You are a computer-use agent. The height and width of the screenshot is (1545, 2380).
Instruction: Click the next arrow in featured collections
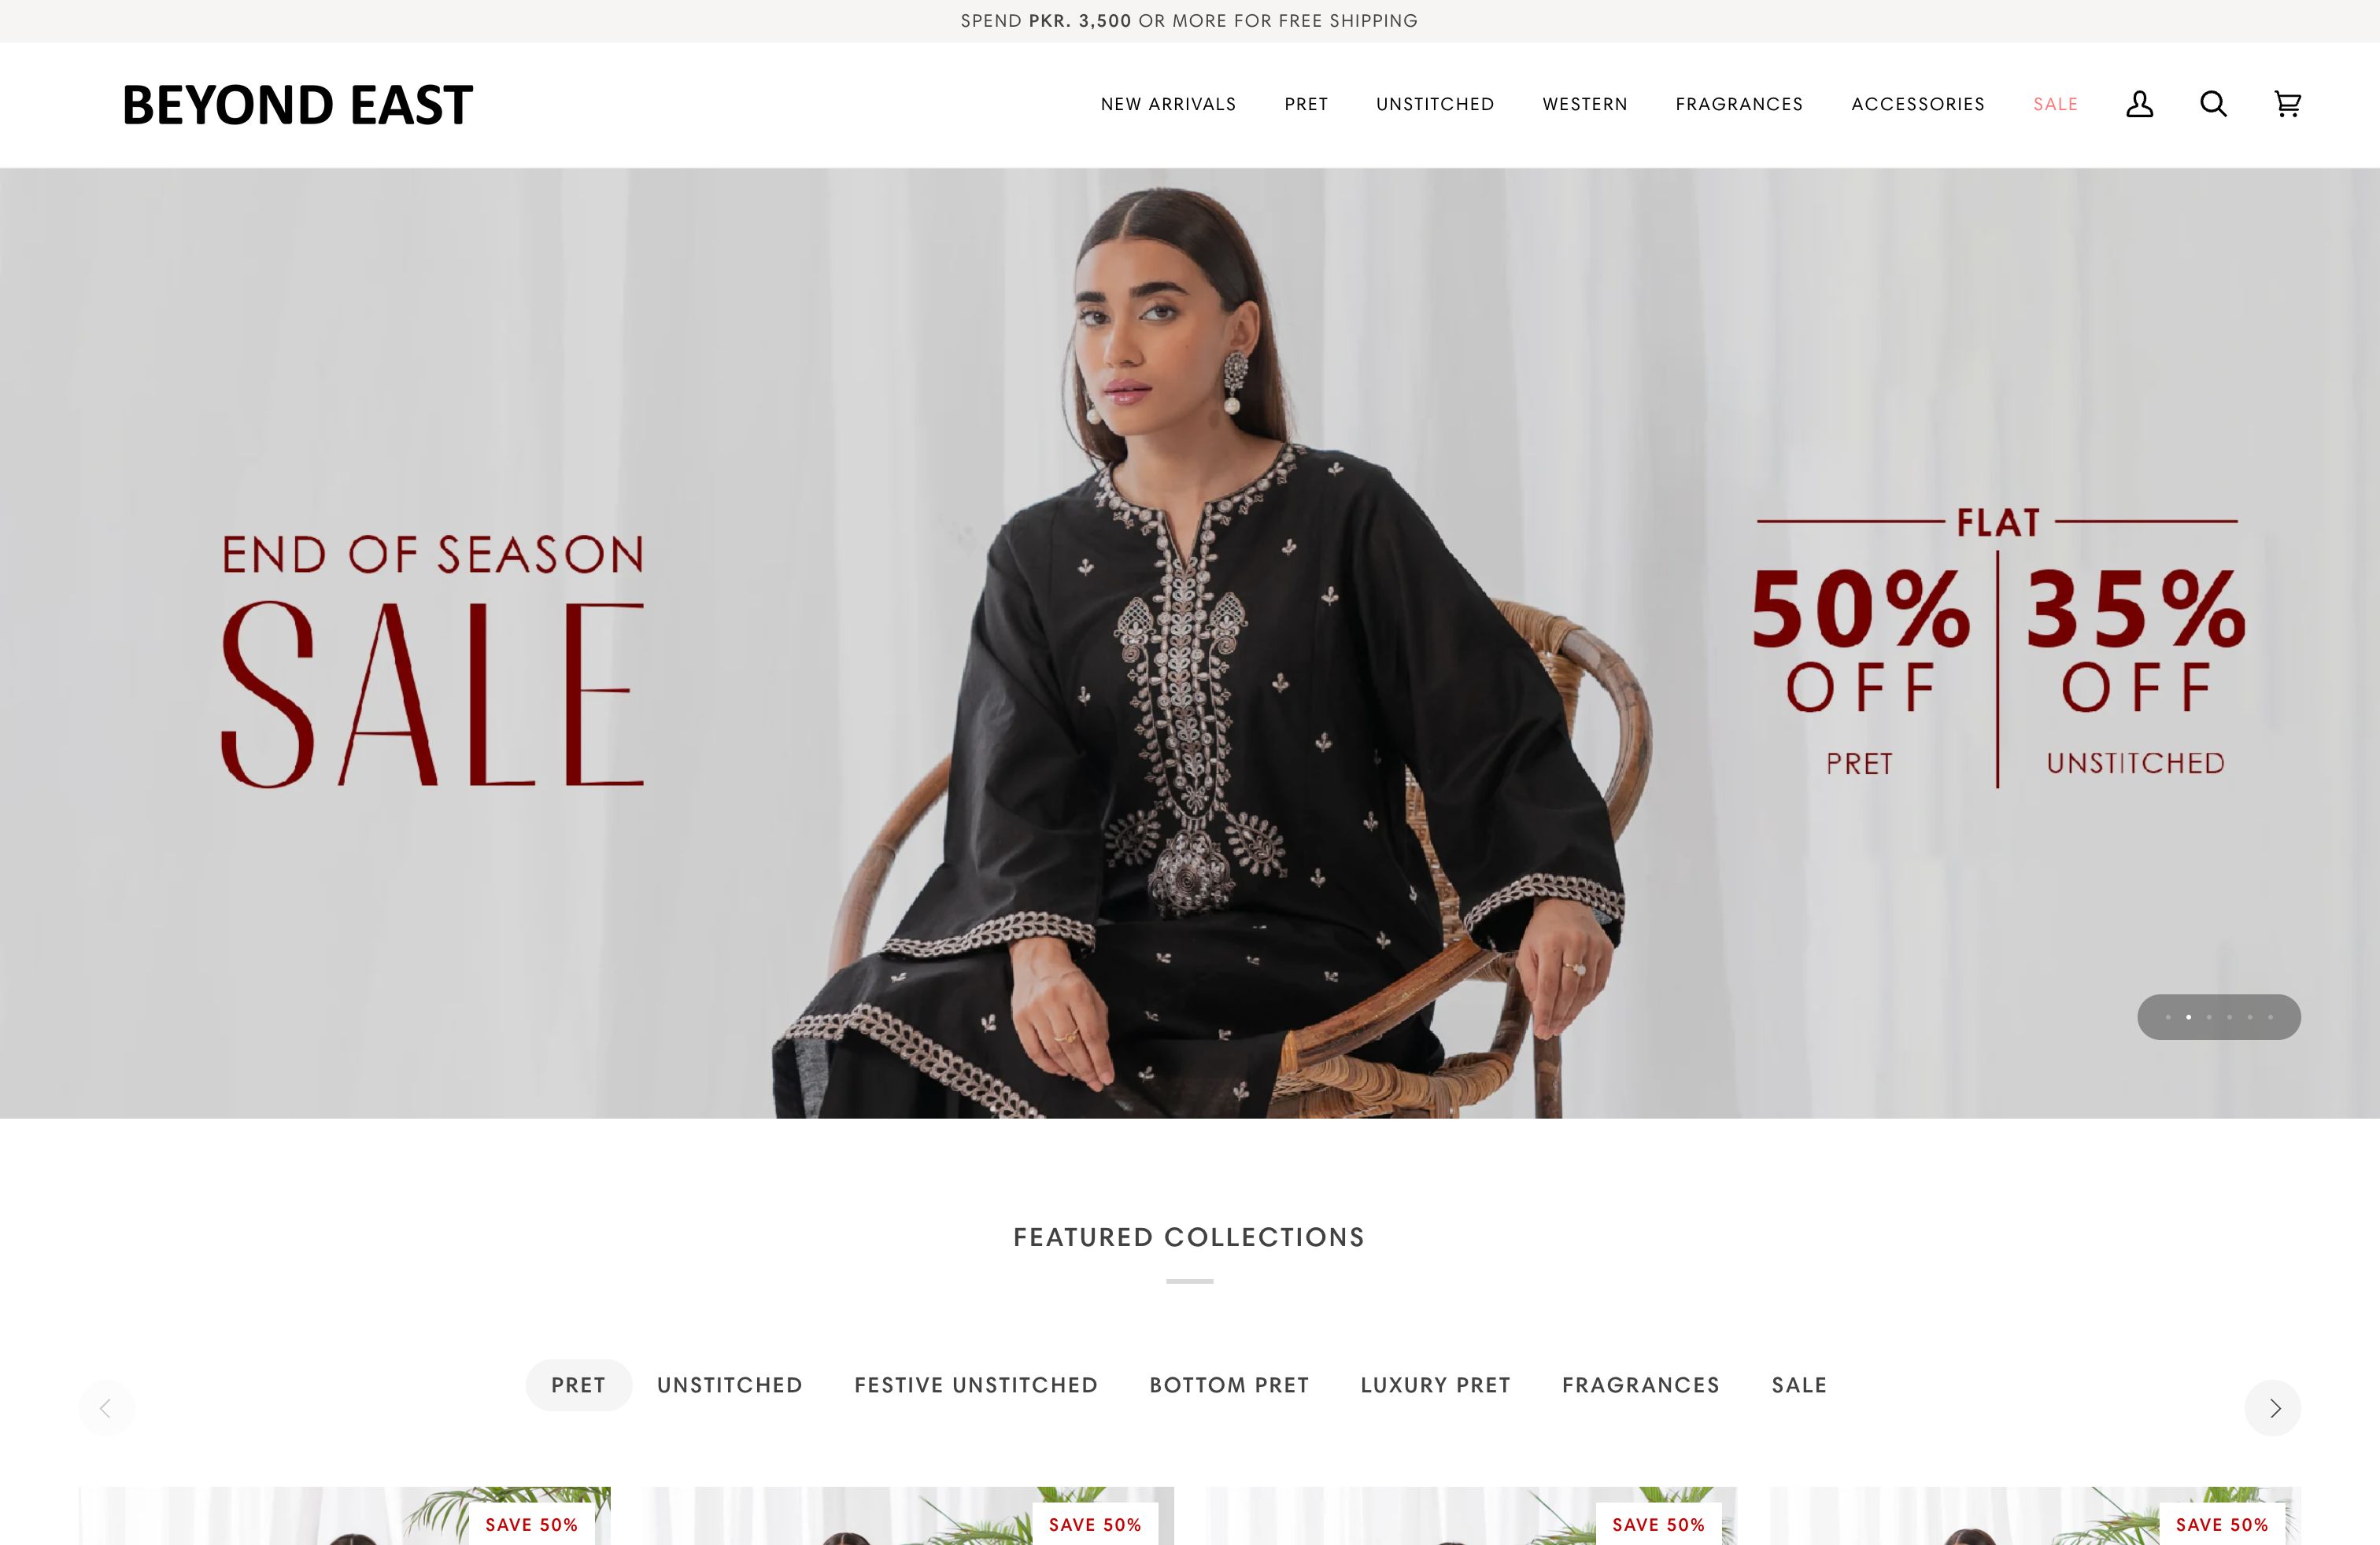(x=2272, y=1407)
